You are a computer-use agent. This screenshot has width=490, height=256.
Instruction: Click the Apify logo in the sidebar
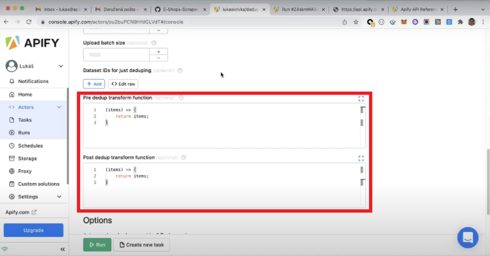click(32, 43)
